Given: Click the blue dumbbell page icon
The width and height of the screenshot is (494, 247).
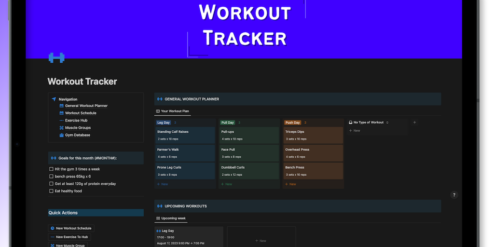Looking at the screenshot, I should [56, 58].
